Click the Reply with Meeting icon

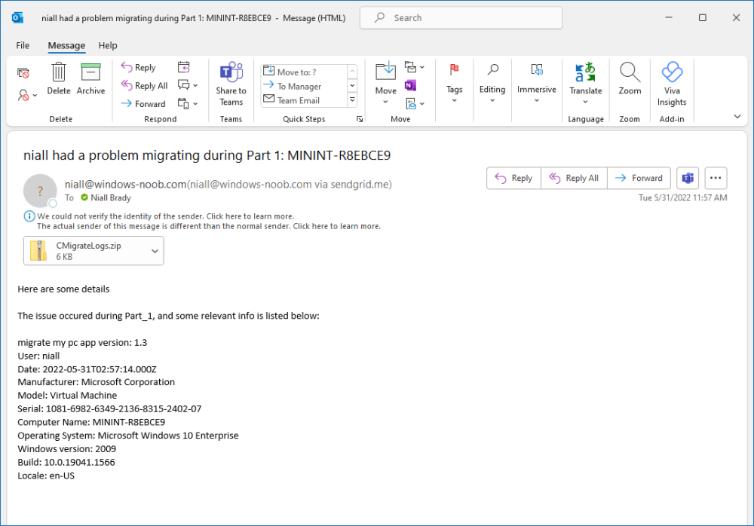pos(184,67)
